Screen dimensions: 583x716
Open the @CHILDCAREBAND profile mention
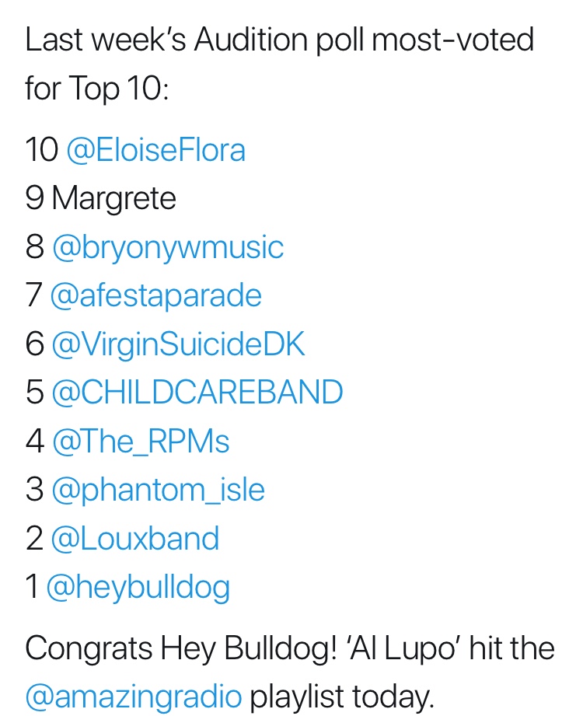click(x=197, y=393)
